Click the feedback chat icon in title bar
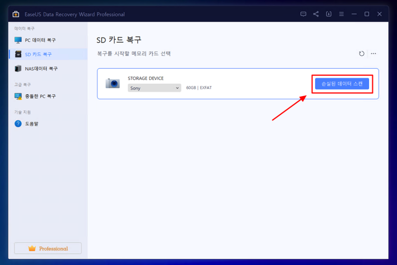 (x=303, y=14)
